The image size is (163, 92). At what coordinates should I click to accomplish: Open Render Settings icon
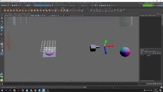(105, 5)
